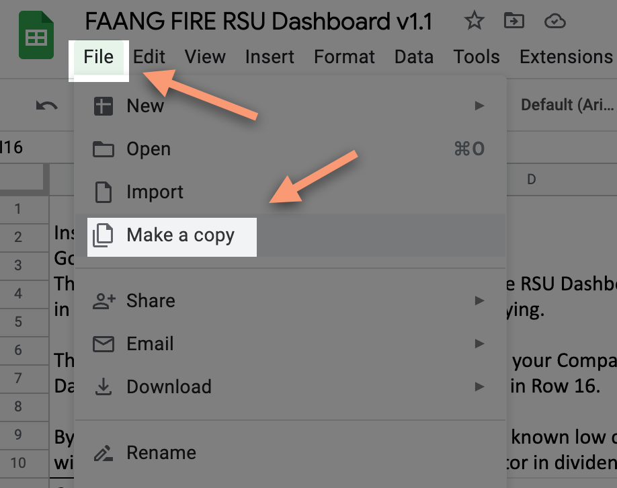This screenshot has width=617, height=488.
Task: Open the Edit menu
Action: coord(149,56)
